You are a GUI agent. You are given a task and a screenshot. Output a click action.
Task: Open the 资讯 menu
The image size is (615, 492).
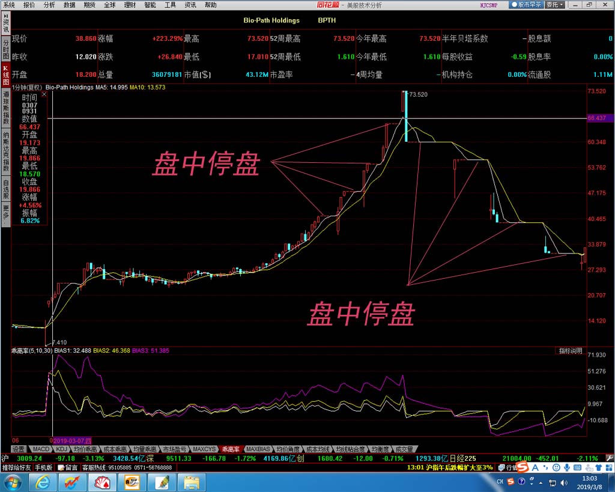(x=190, y=5)
